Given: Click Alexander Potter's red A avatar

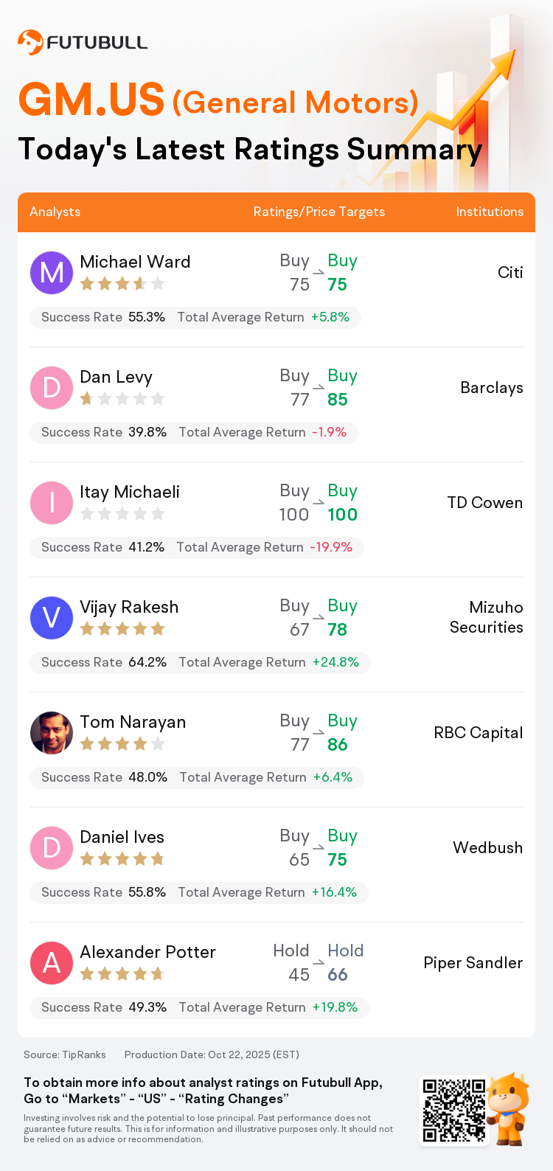Looking at the screenshot, I should click(52, 962).
